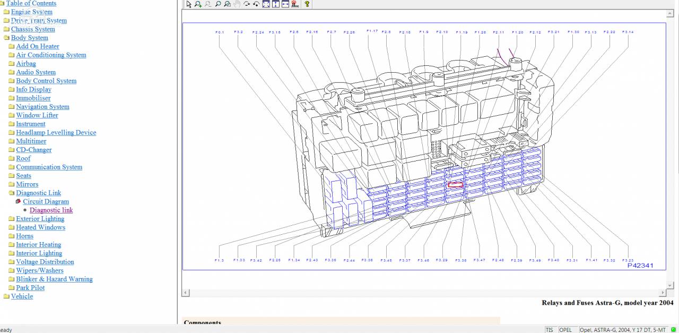Open the Communication System topic

point(49,167)
